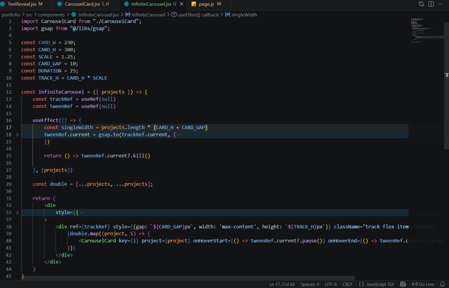The image size is (449, 288).
Task: Split the editor to the right
Action: 431,4
